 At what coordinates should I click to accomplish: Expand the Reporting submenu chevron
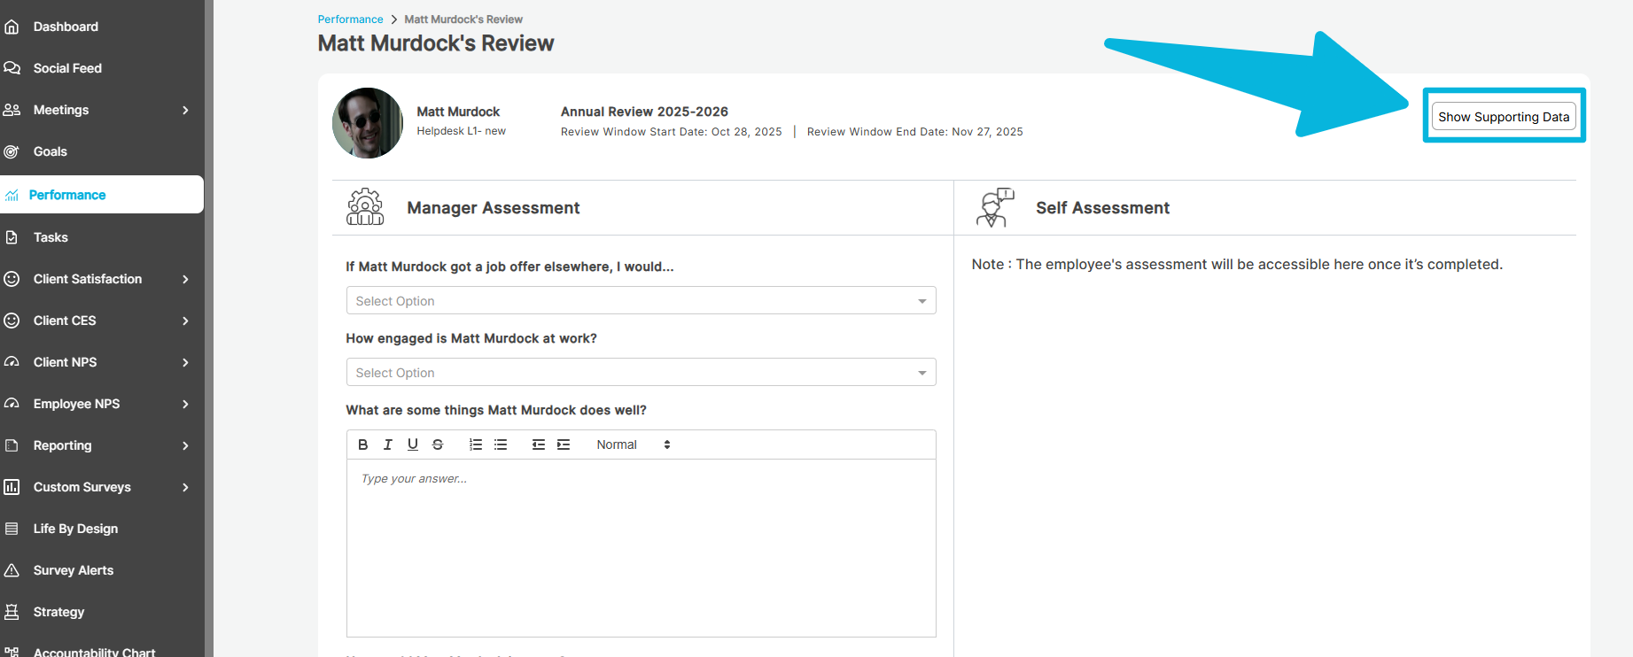point(185,445)
